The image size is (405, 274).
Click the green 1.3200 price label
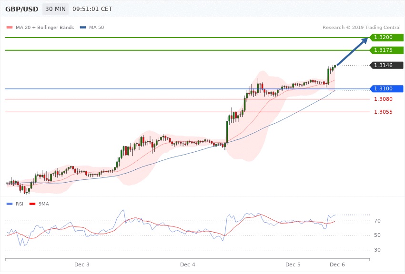click(x=386, y=38)
